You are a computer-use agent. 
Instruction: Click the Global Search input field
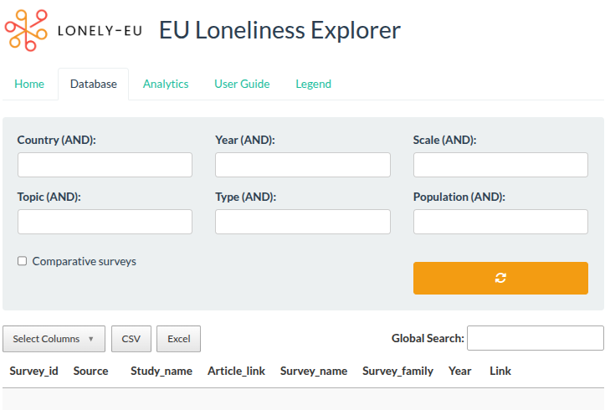coord(535,338)
